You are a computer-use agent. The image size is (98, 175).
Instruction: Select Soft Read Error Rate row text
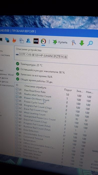coord(33,151)
